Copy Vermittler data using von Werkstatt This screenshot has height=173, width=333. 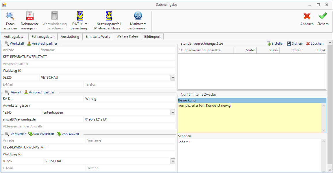(41, 134)
